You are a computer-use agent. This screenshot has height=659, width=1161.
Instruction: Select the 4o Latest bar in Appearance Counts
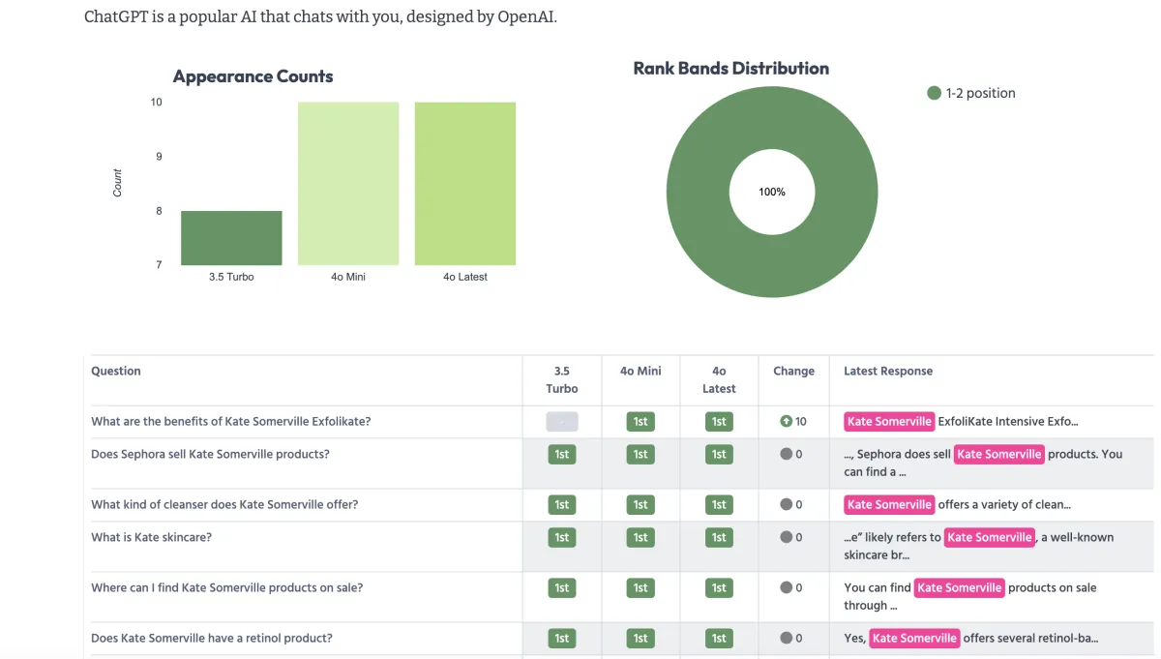(465, 184)
